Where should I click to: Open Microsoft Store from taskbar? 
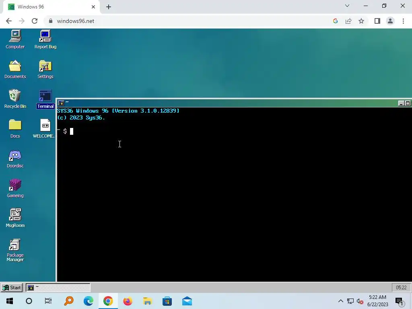pyautogui.click(x=167, y=301)
